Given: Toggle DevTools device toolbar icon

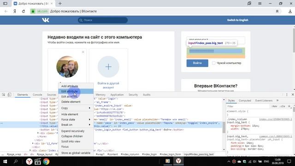Looking at the screenshot, I should (9, 95).
